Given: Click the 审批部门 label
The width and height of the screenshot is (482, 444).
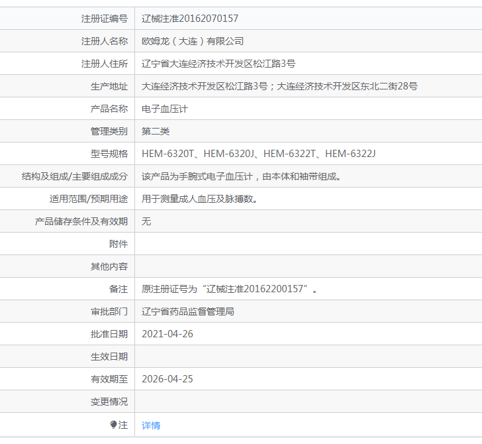Looking at the screenshot, I should pyautogui.click(x=109, y=311).
